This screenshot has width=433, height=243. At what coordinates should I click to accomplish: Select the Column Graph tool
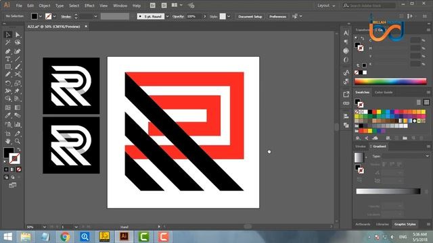pos(18,124)
